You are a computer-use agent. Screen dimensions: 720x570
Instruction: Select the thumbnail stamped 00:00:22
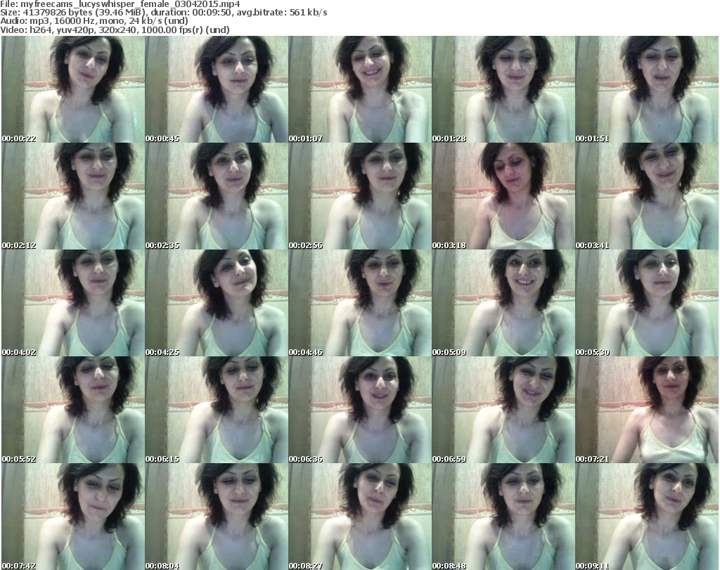[x=73, y=89]
